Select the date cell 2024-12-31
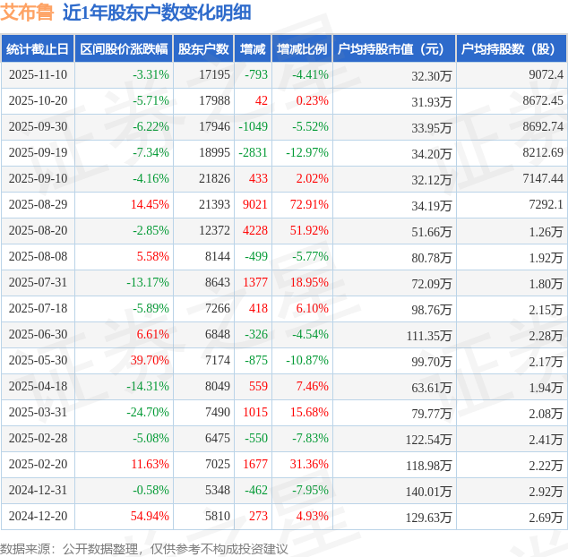 pyautogui.click(x=38, y=491)
